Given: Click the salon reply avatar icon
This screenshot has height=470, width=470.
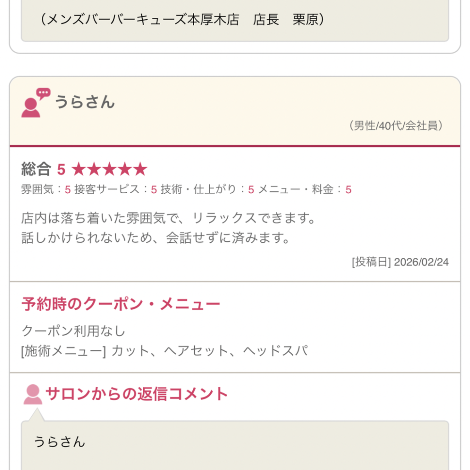Looking at the screenshot, I should [x=33, y=395].
